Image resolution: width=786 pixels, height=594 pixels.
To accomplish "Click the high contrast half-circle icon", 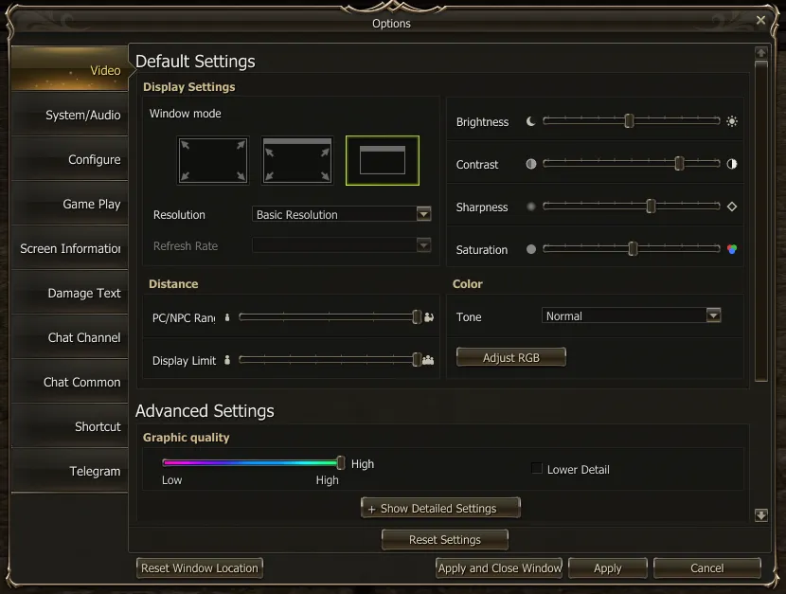I will click(732, 164).
